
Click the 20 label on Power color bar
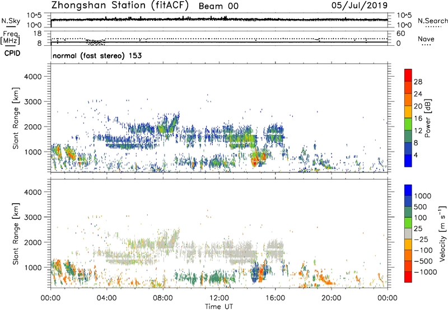tap(418, 106)
